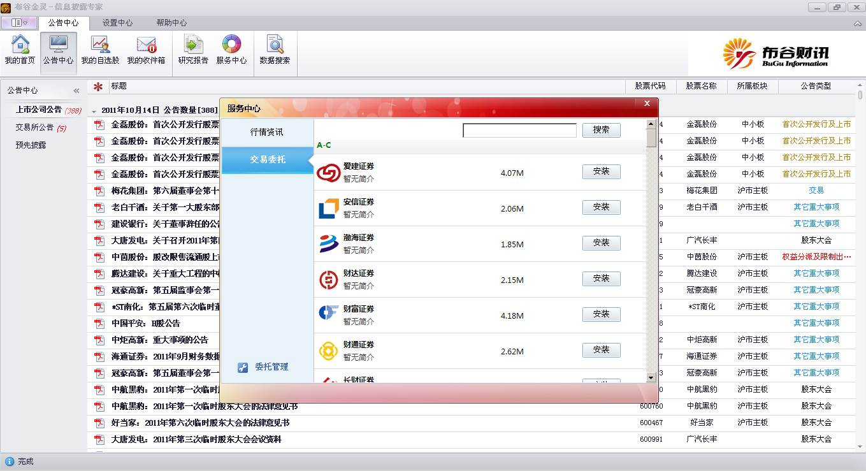This screenshot has height=471, width=866.
Task: Click the 委托管理 wrench icon
Action: 243,367
